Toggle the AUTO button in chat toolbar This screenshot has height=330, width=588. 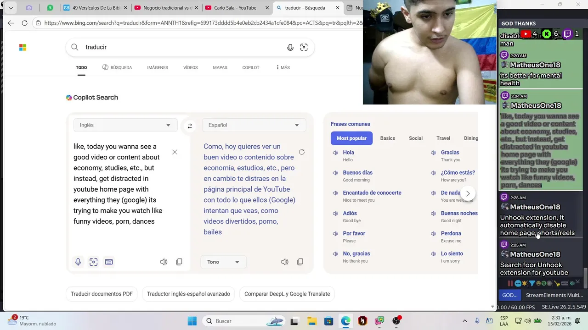tap(565, 283)
